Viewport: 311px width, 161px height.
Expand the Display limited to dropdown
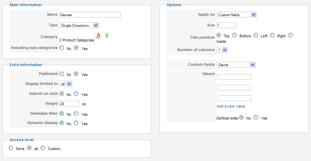[66, 84]
